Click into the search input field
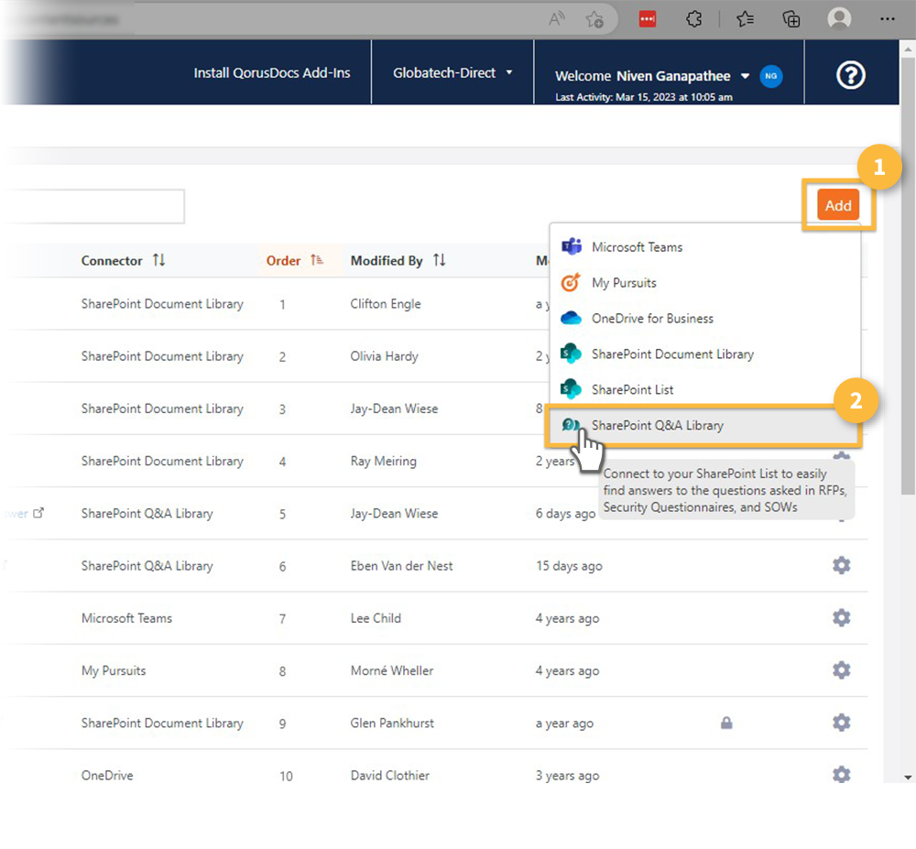The image size is (916, 849). click(x=93, y=206)
